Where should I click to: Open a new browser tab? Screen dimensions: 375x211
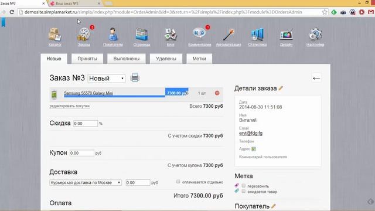(x=109, y=4)
